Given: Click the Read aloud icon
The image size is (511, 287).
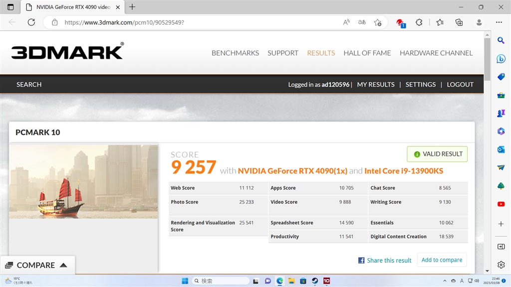Looking at the screenshot, I should 346,22.
